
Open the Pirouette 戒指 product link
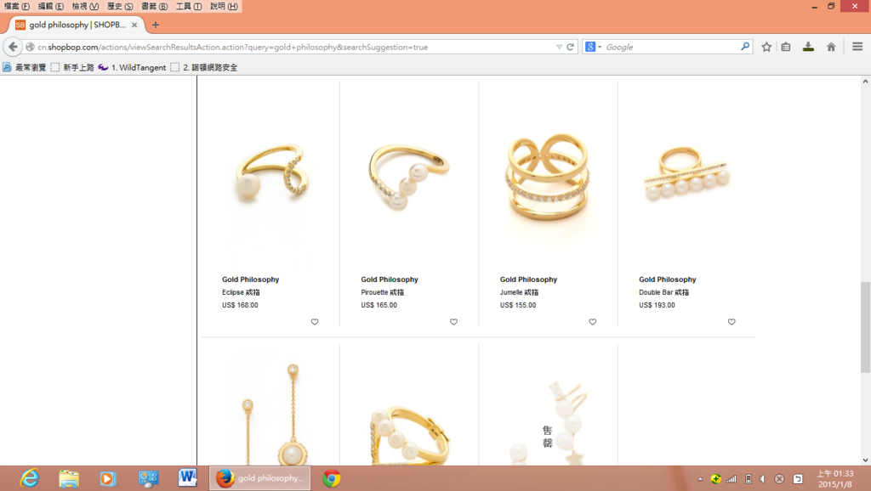[x=382, y=292]
